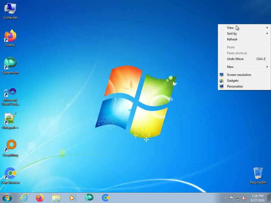271x203 pixels.
Task: Launch Internet Explorer from the taskbar
Action: coord(24,198)
